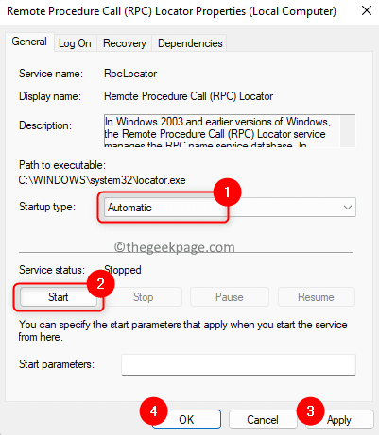Click the 'Service status:' label
This screenshot has width=379, height=435.
coord(52,270)
